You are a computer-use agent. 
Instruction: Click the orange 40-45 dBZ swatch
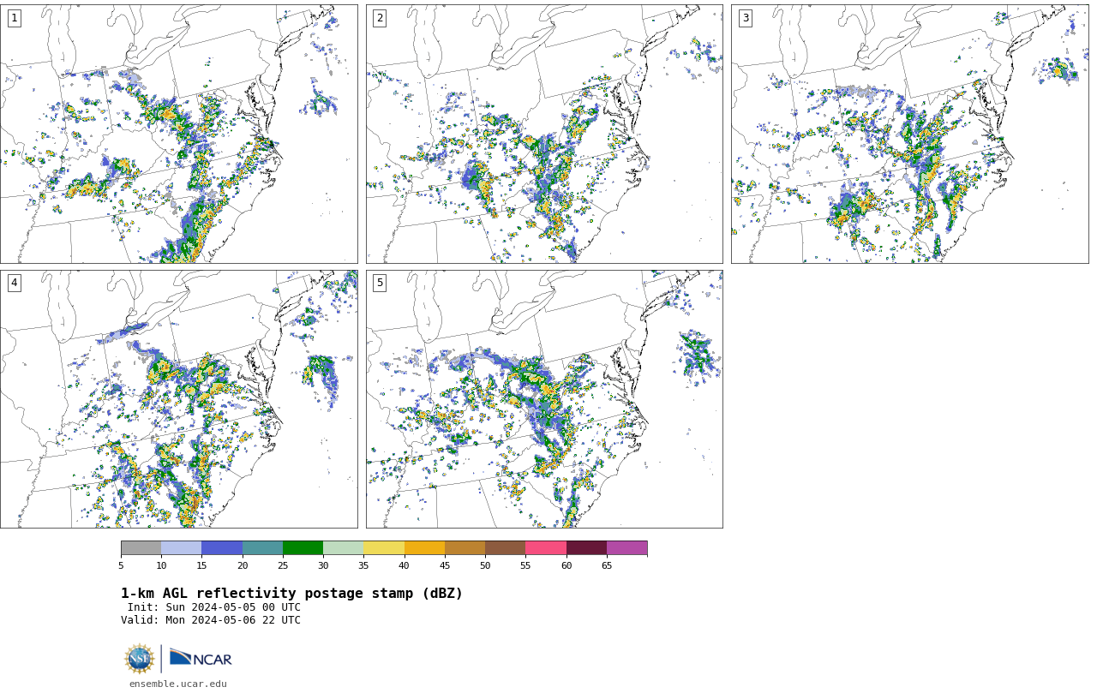(424, 548)
